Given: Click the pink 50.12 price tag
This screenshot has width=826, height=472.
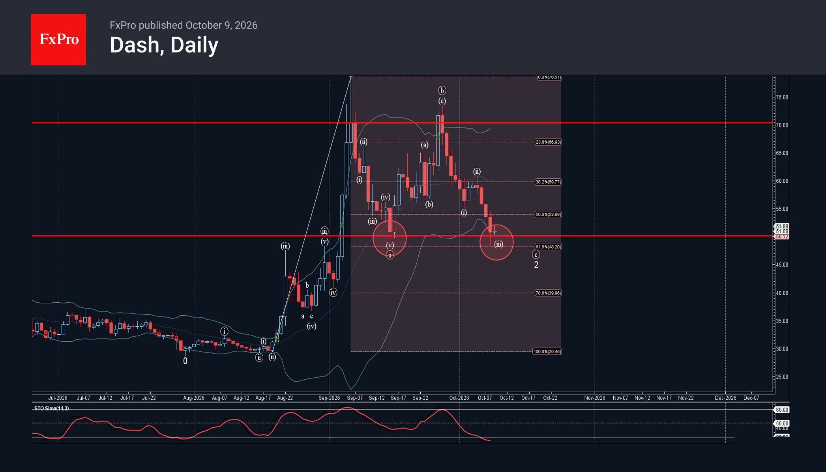Looking at the screenshot, I should 781,237.
